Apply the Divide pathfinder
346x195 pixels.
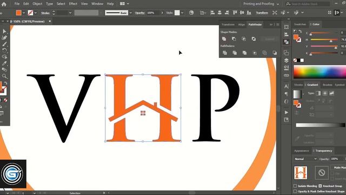225,53
